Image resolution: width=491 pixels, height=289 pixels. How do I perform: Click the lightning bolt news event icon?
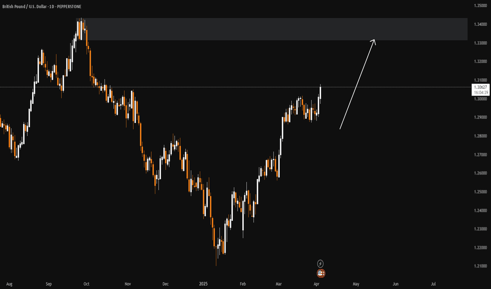[320, 263]
